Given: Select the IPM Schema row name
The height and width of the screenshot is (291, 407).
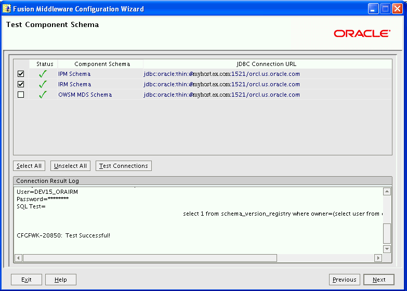Looking at the screenshot, I should pos(74,74).
